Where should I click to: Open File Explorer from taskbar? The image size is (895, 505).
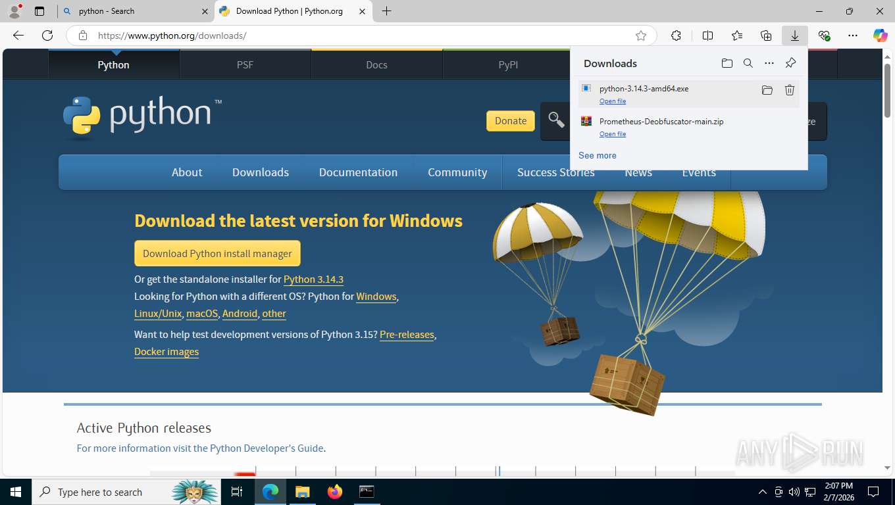point(302,492)
